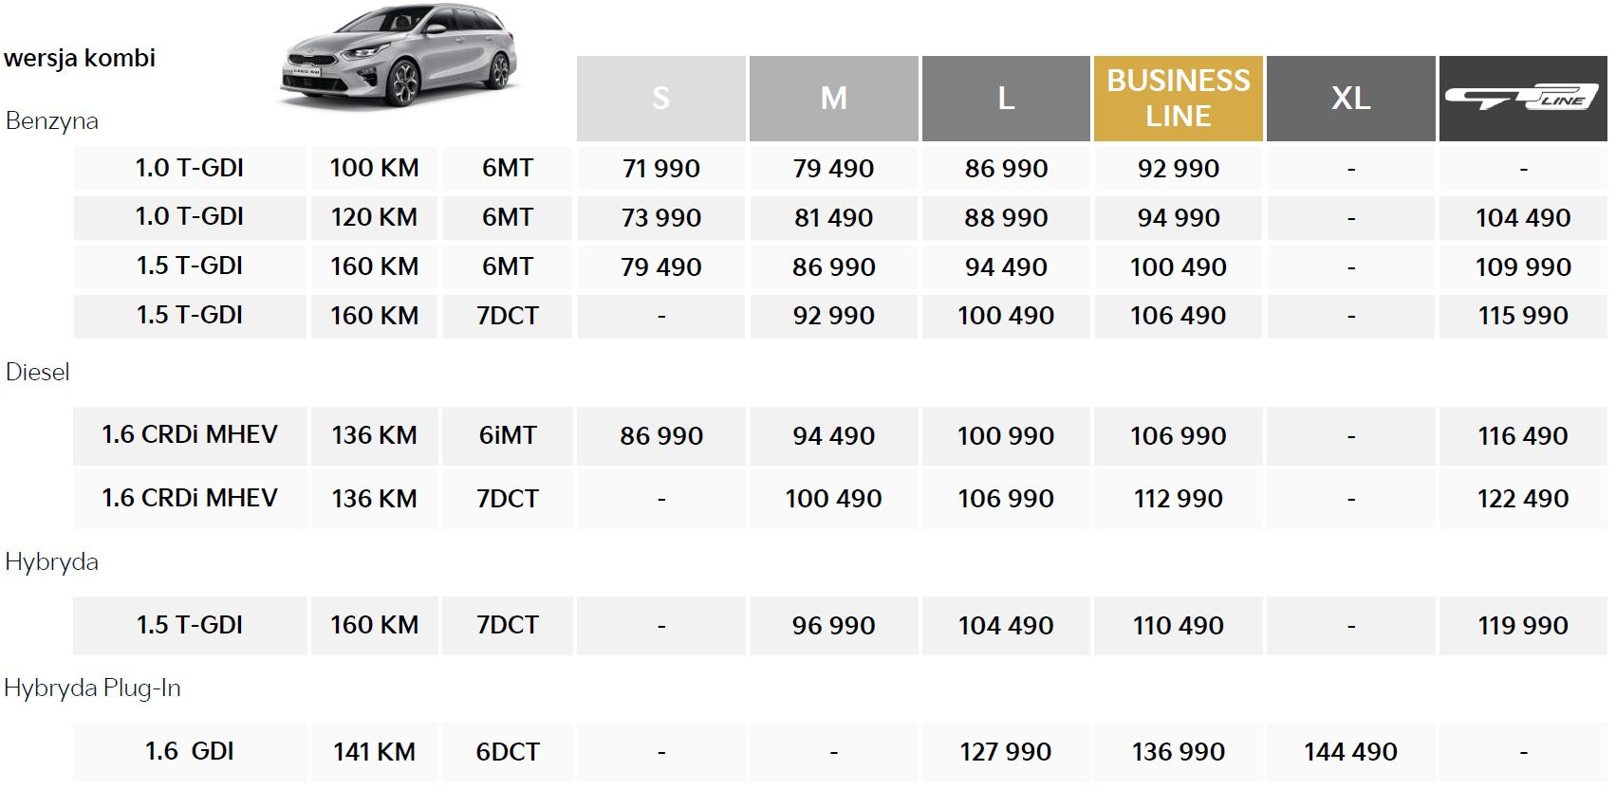Click the Diesel section label
The height and width of the screenshot is (789, 1616).
[38, 372]
